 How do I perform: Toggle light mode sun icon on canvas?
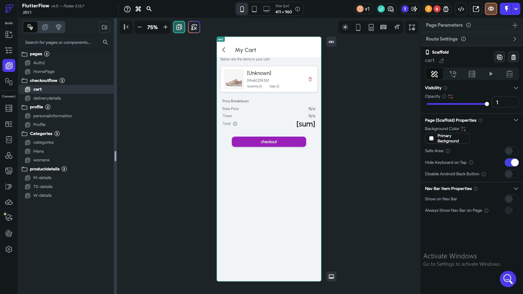[345, 27]
